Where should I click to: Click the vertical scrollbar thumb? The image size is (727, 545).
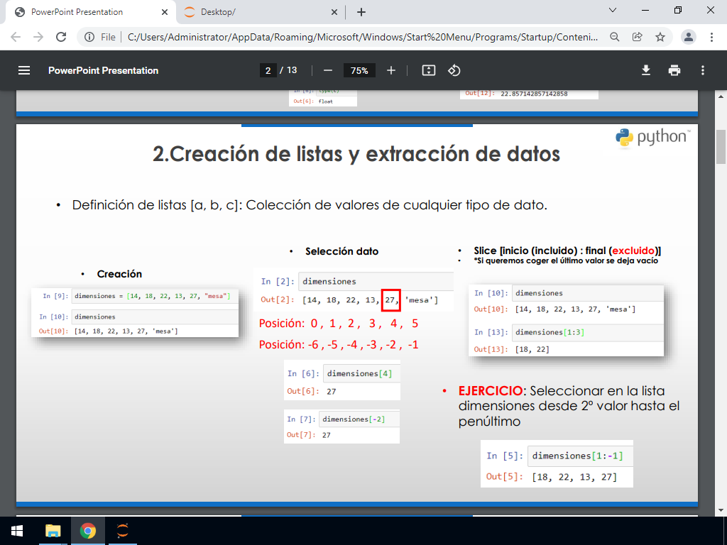(721, 146)
